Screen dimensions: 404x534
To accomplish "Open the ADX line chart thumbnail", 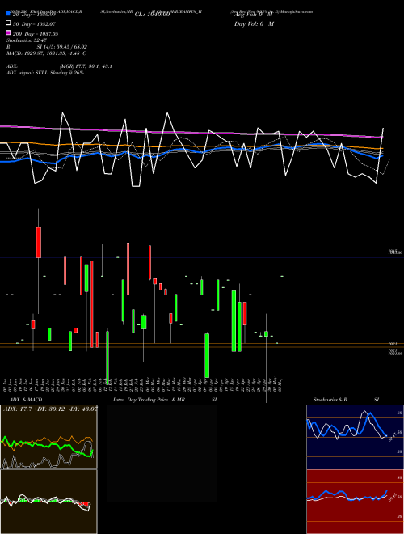I will click(x=48, y=437).
